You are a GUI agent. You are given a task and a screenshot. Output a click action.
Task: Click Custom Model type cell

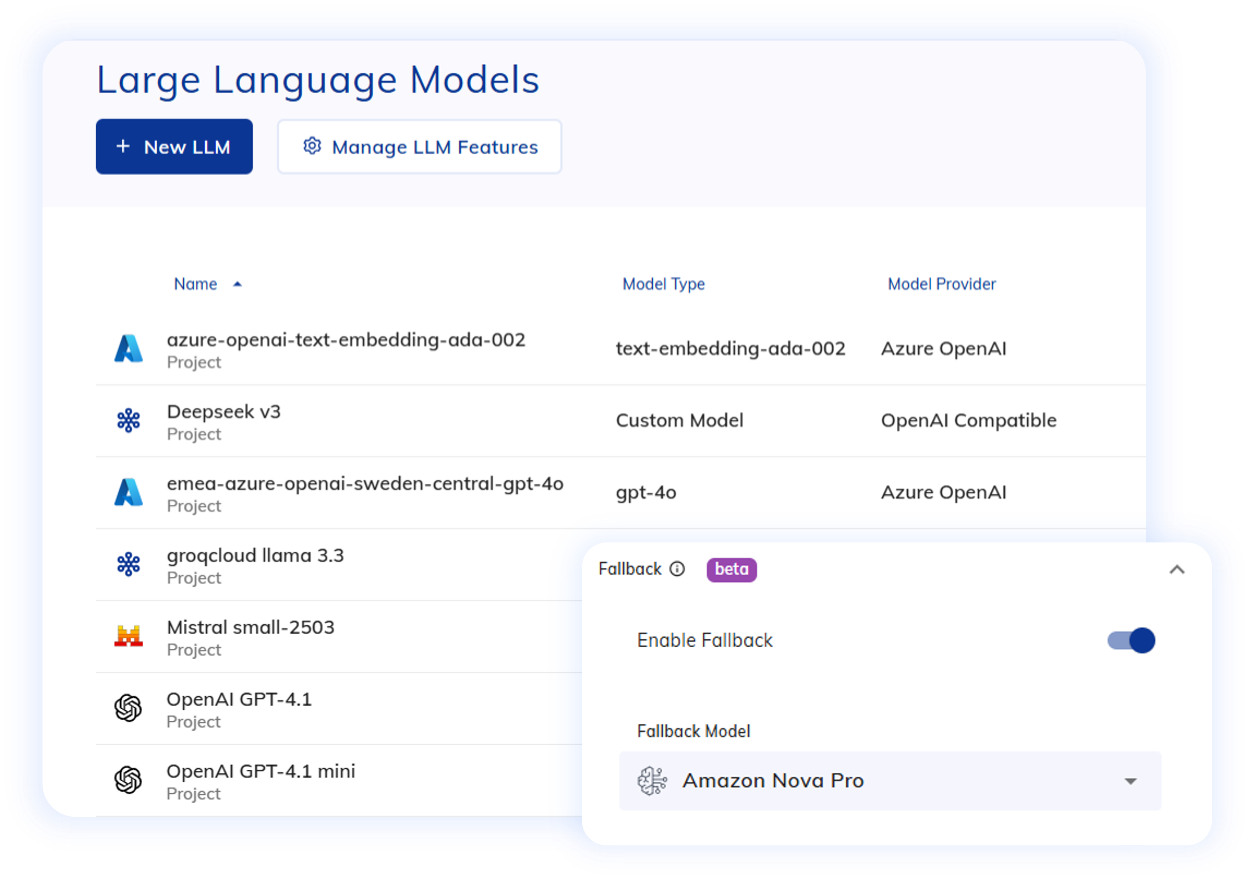click(x=679, y=420)
